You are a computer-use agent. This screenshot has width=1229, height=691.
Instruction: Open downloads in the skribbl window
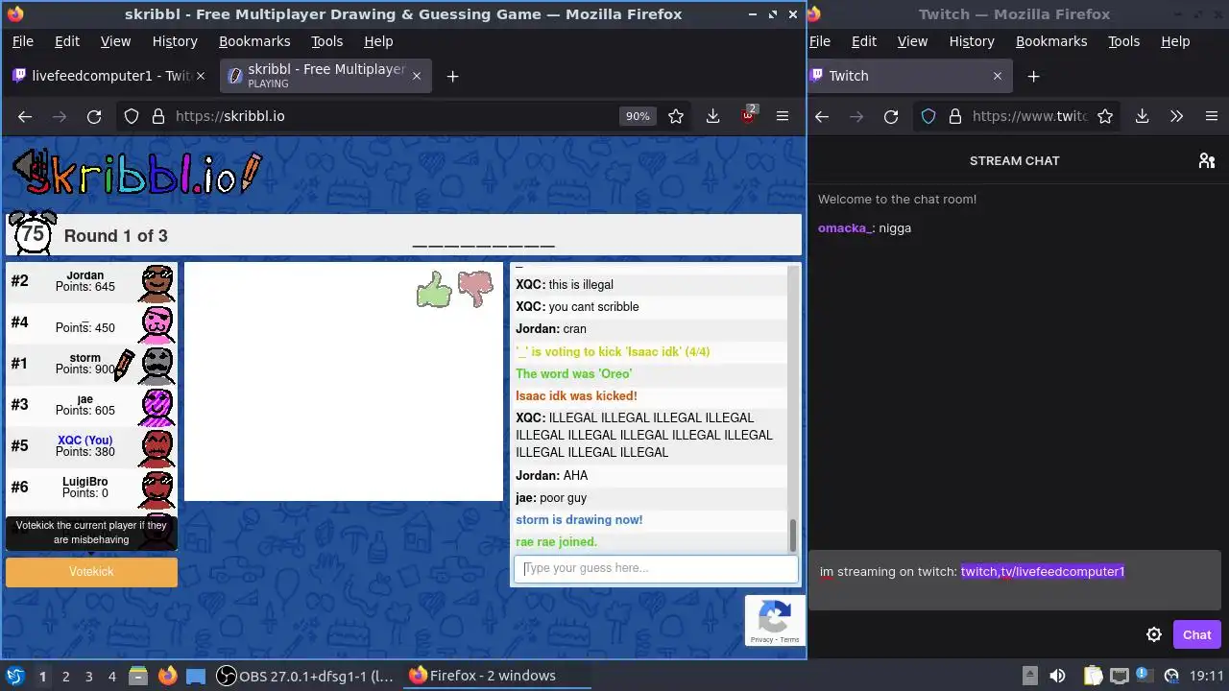[712, 116]
